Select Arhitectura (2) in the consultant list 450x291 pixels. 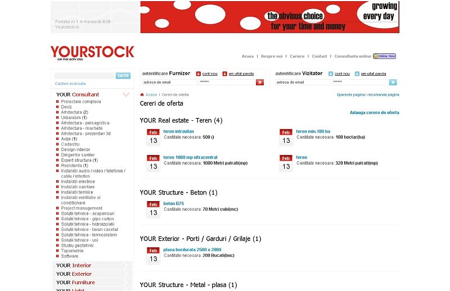[74, 112]
